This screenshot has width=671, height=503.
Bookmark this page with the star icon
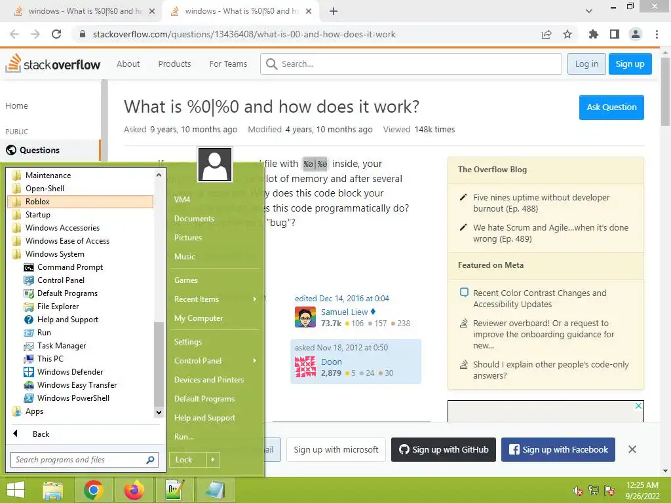pos(567,34)
